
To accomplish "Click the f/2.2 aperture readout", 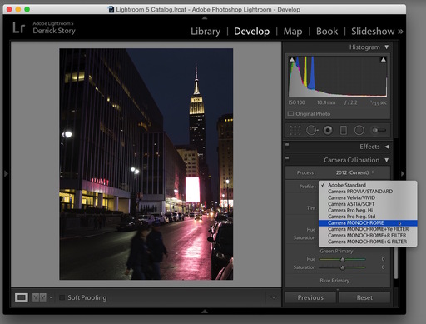I will (350, 102).
